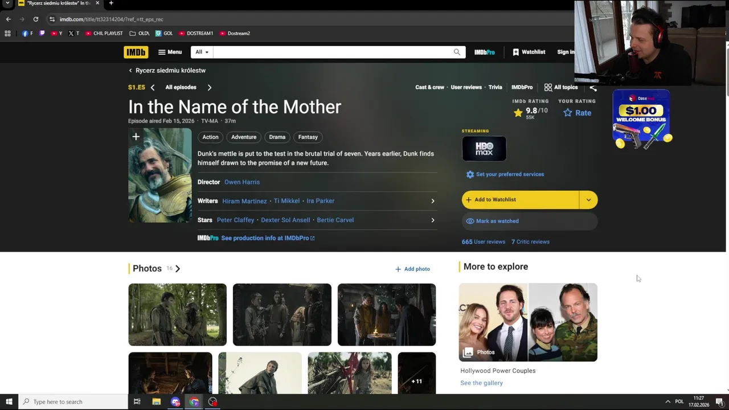Viewport: 729px width, 410px height.
Task: Select the Action genre chip
Action: [x=210, y=137]
